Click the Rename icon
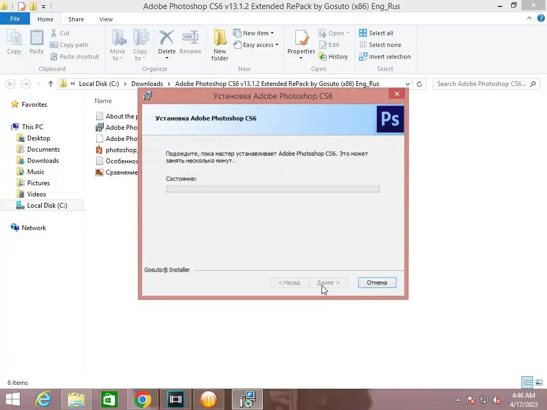This screenshot has width=547, height=410. pos(191,42)
